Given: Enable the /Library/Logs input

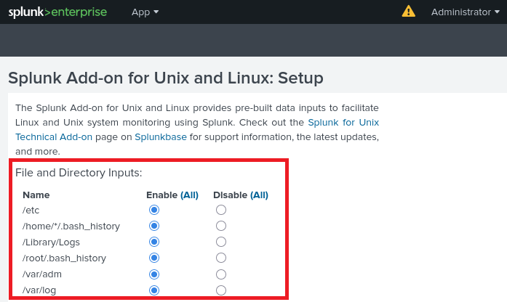Looking at the screenshot, I should pyautogui.click(x=153, y=242).
